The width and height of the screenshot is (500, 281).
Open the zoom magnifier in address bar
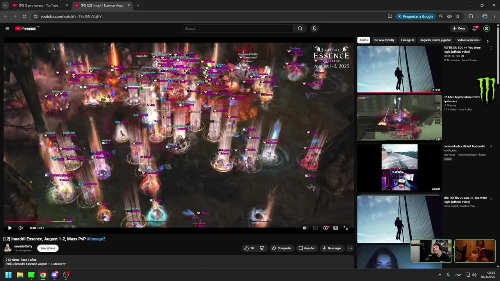(441, 16)
